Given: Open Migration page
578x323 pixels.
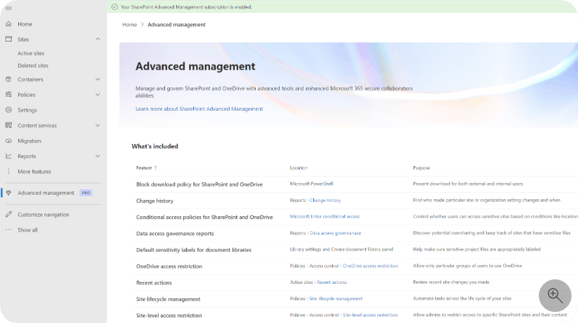Looking at the screenshot, I should [x=29, y=141].
